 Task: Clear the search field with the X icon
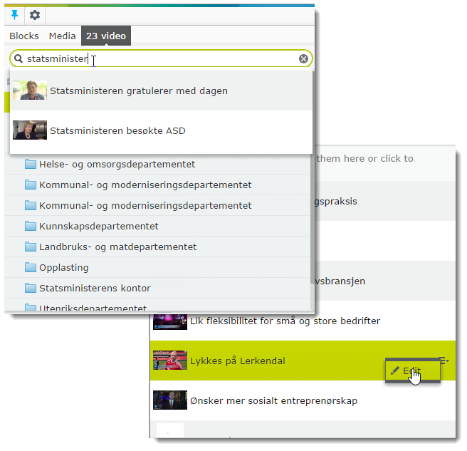(303, 58)
